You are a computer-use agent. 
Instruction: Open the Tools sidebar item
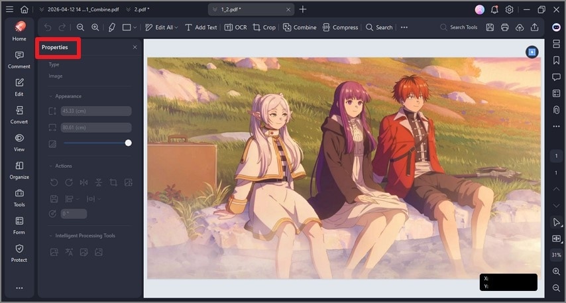pos(19,198)
